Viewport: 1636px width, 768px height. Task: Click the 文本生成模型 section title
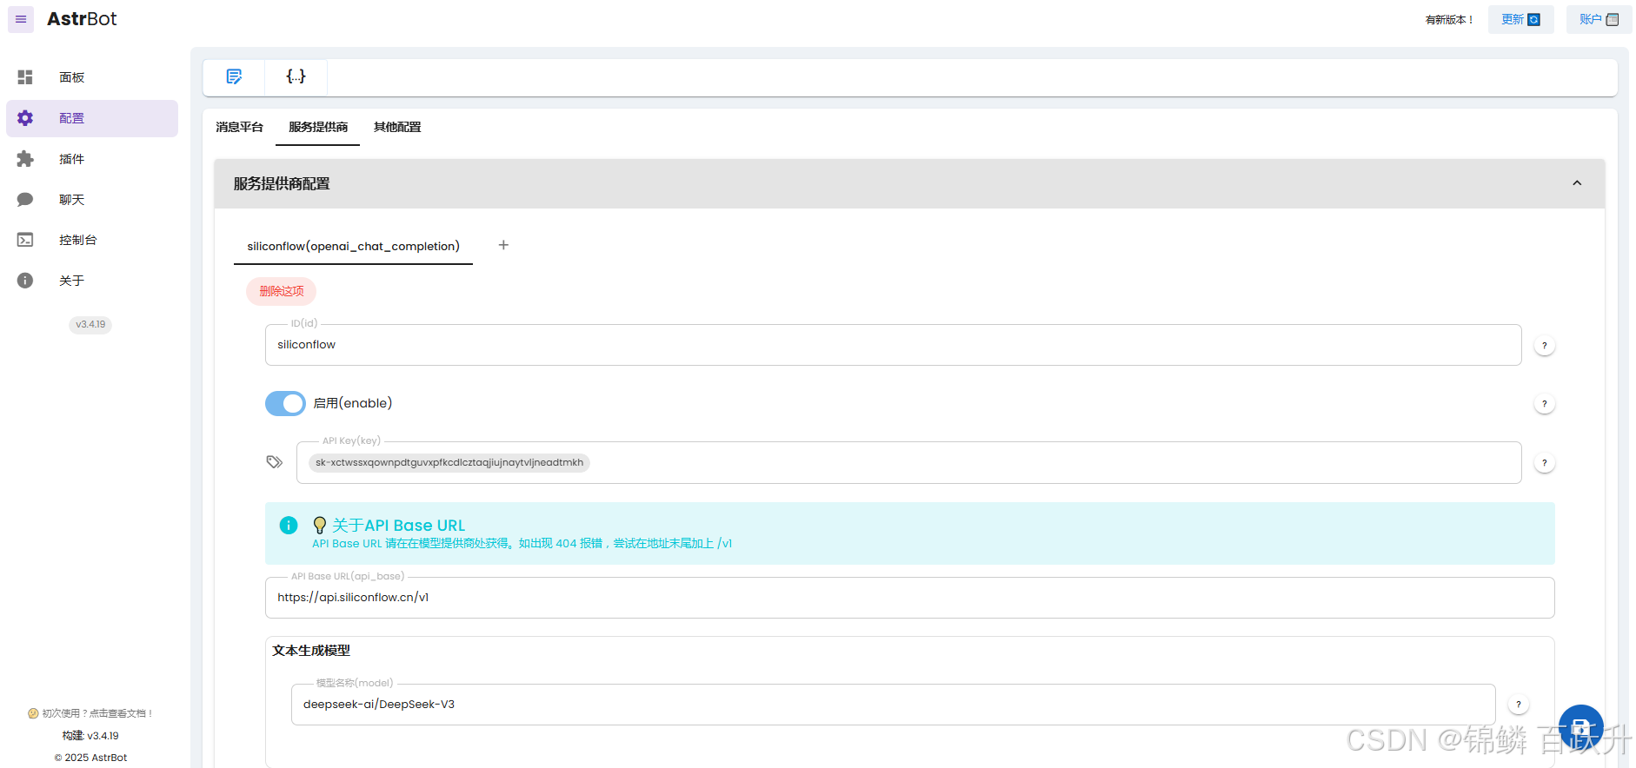(311, 651)
